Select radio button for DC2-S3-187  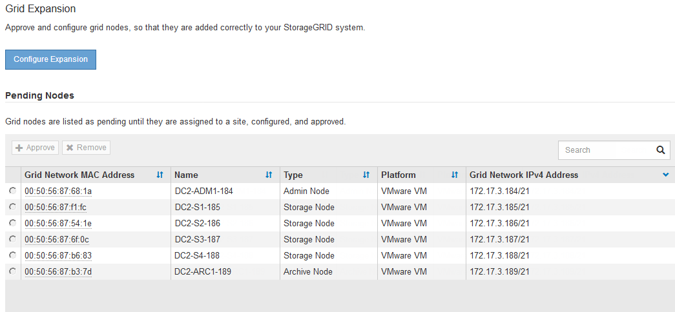click(13, 239)
